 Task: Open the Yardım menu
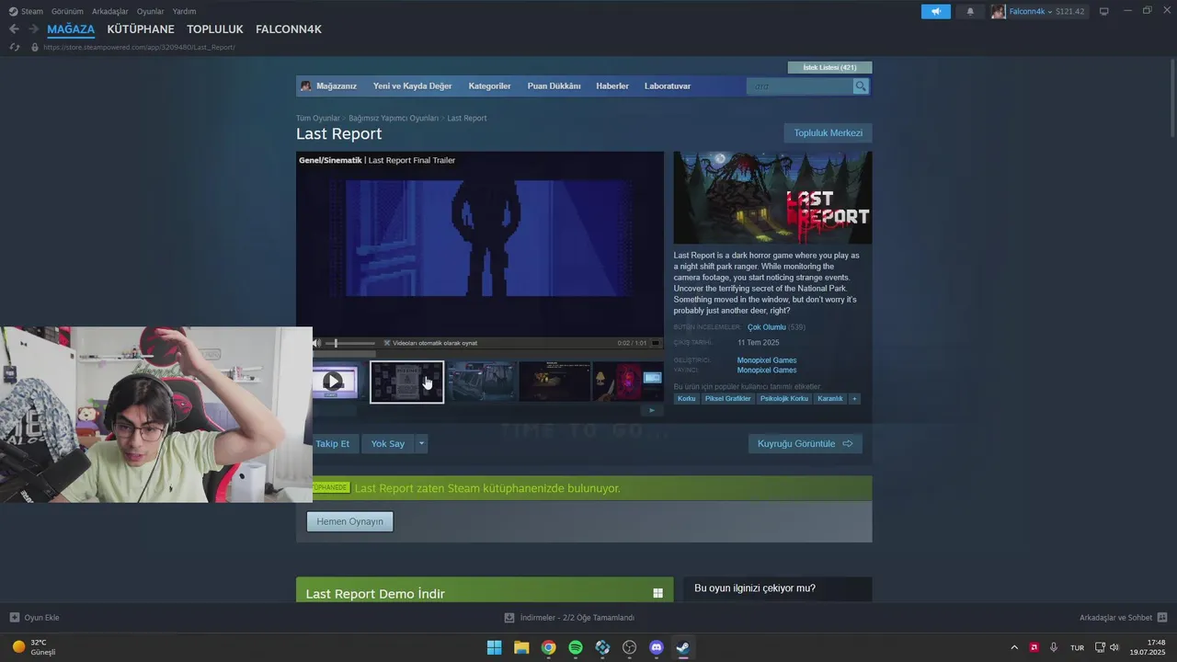tap(185, 11)
